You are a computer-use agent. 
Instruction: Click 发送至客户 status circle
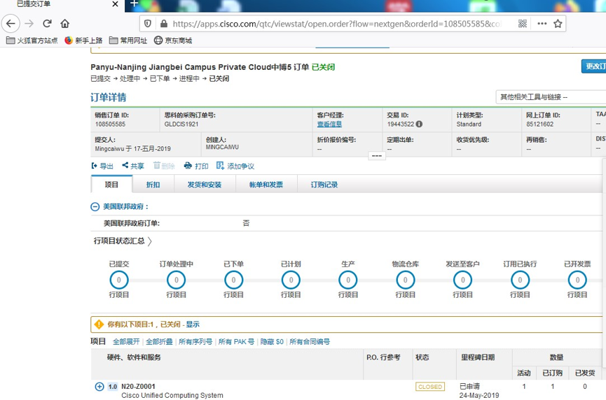pyautogui.click(x=462, y=280)
